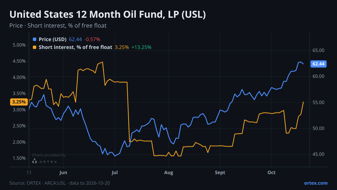The image size is (337, 190).
Task: Select the Short interest, % of free float legend label
Action: click(x=75, y=47)
